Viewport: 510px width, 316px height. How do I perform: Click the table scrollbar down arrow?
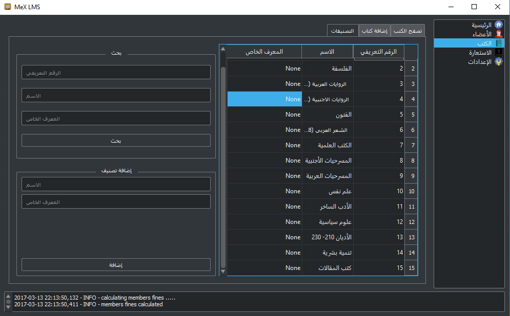(223, 272)
